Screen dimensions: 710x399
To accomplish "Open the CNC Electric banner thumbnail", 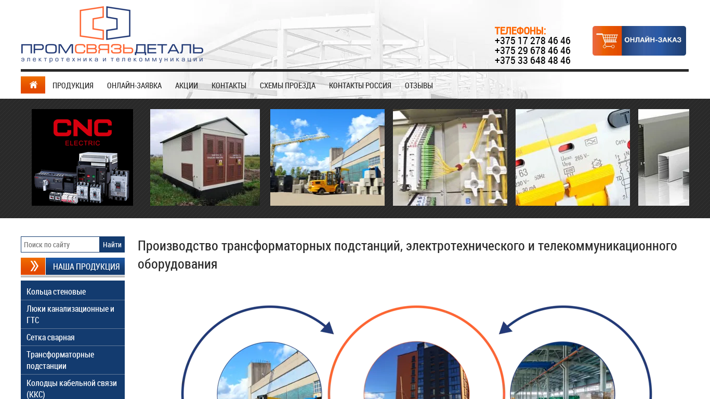I will [x=82, y=157].
